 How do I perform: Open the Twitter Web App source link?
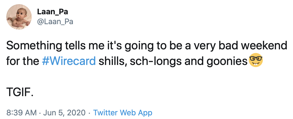click(122, 113)
